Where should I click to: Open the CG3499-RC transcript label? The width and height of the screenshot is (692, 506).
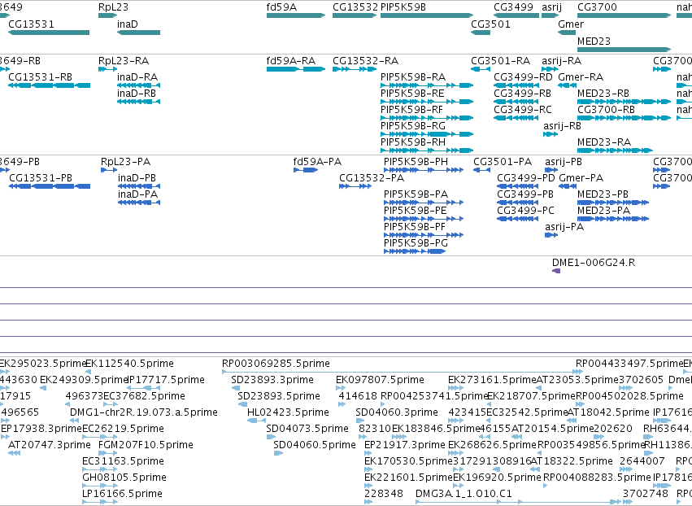[x=523, y=110]
